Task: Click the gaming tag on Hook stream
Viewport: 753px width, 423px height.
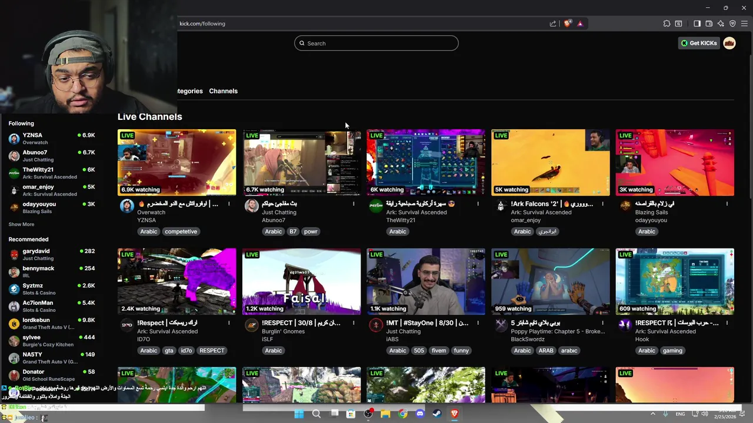Action: pos(672,351)
